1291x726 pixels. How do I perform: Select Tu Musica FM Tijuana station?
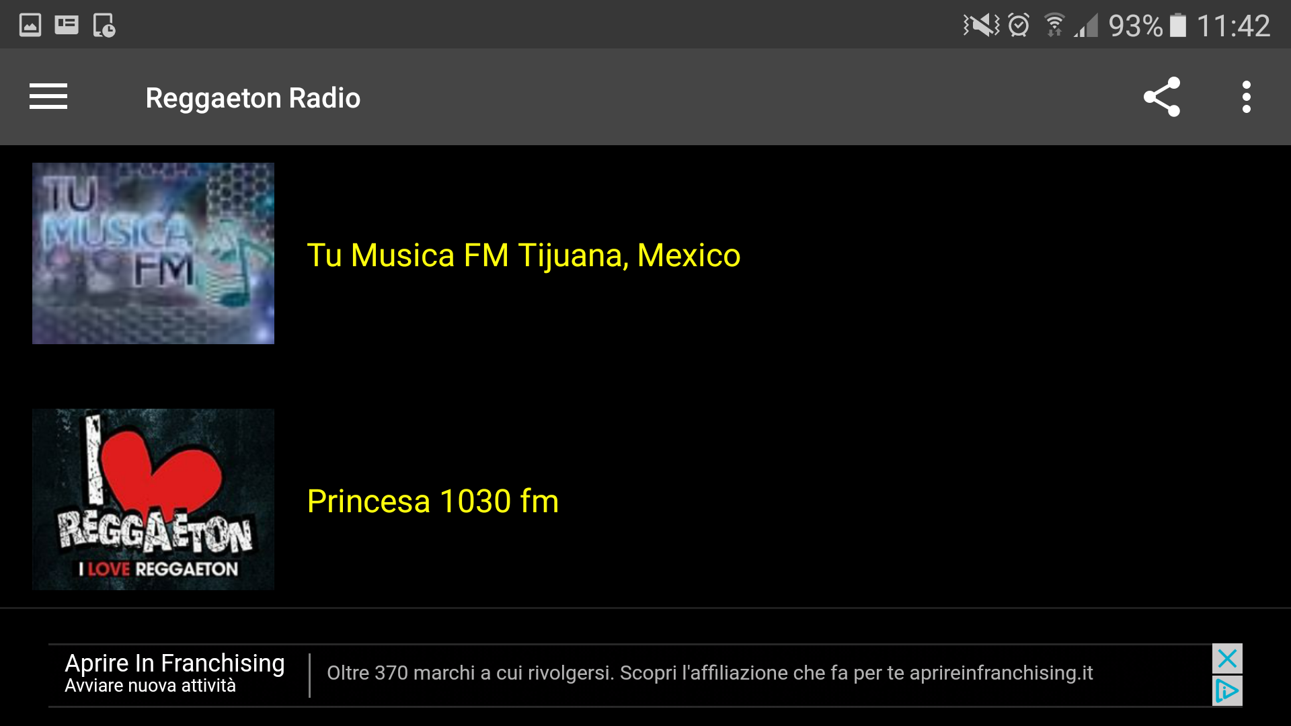tap(523, 255)
